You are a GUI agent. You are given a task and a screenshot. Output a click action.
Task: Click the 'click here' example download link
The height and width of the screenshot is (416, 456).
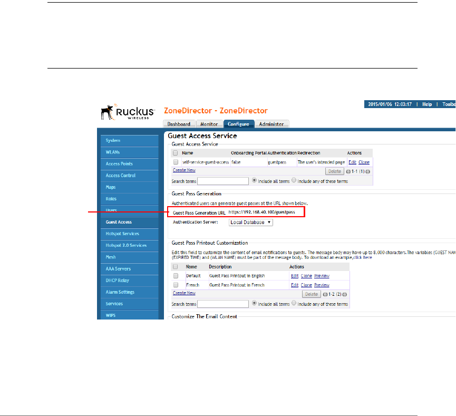pos(363,257)
